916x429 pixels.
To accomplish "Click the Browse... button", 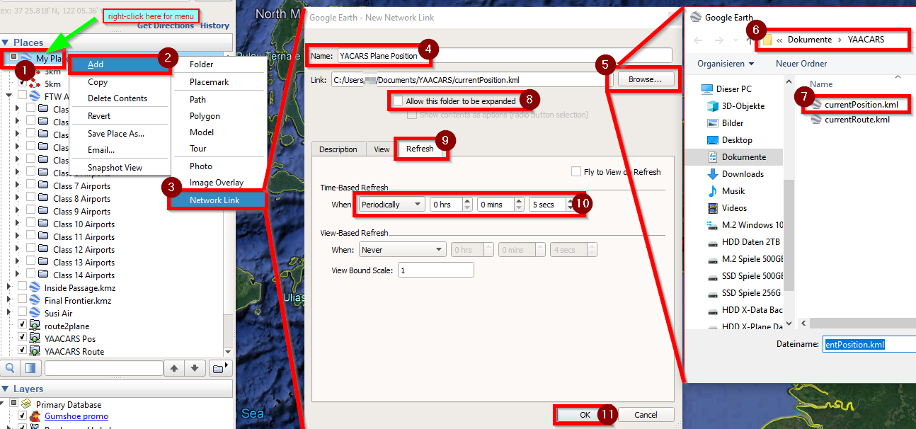I will [645, 80].
